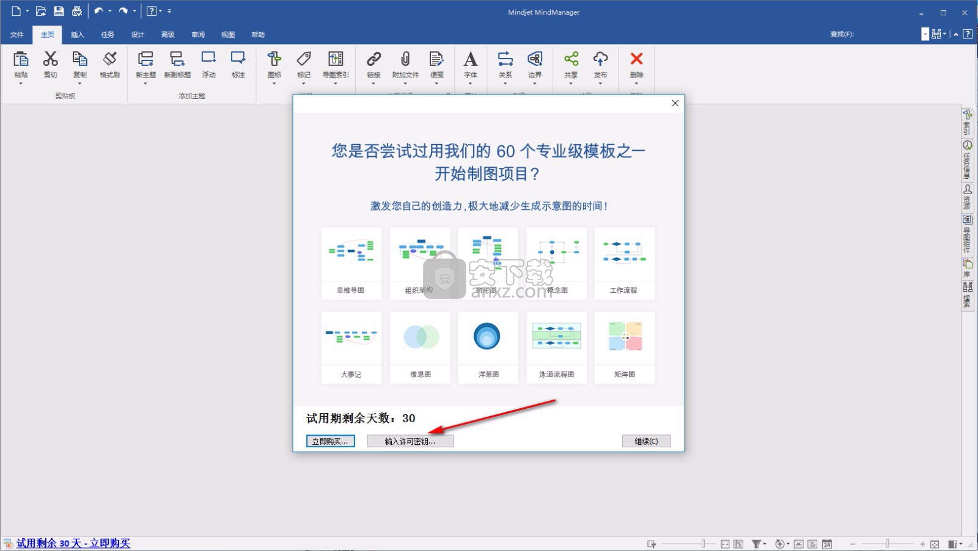
Task: Collapse the ribbon with the up chevron
Action: 956,34
